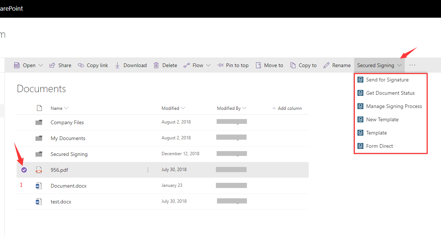Click the Copy to icon
This screenshot has height=237, width=441.
[x=293, y=65]
